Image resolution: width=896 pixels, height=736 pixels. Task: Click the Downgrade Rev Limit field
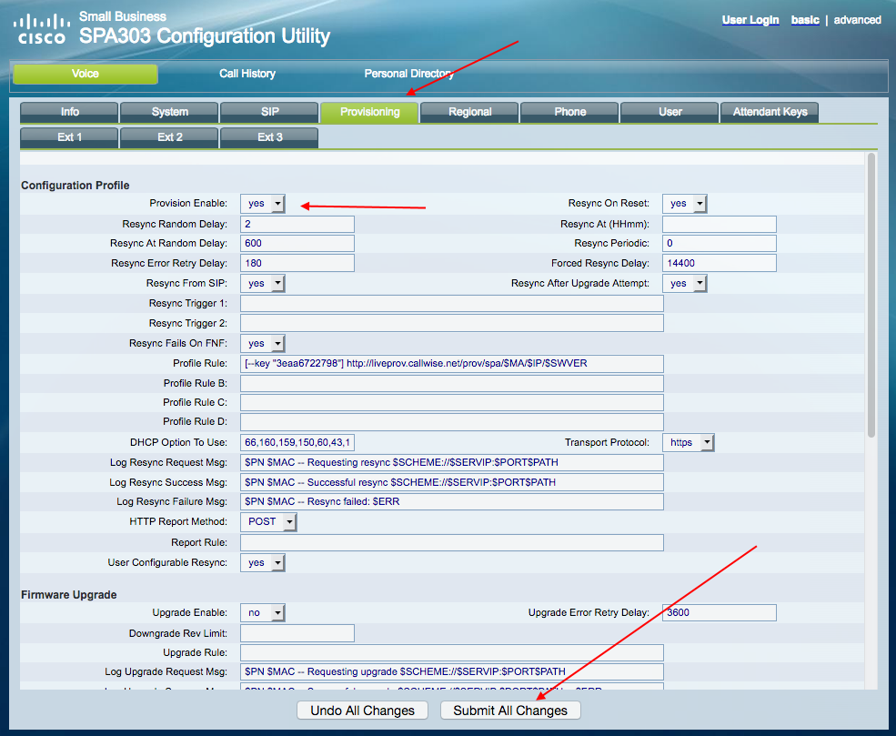(x=297, y=633)
